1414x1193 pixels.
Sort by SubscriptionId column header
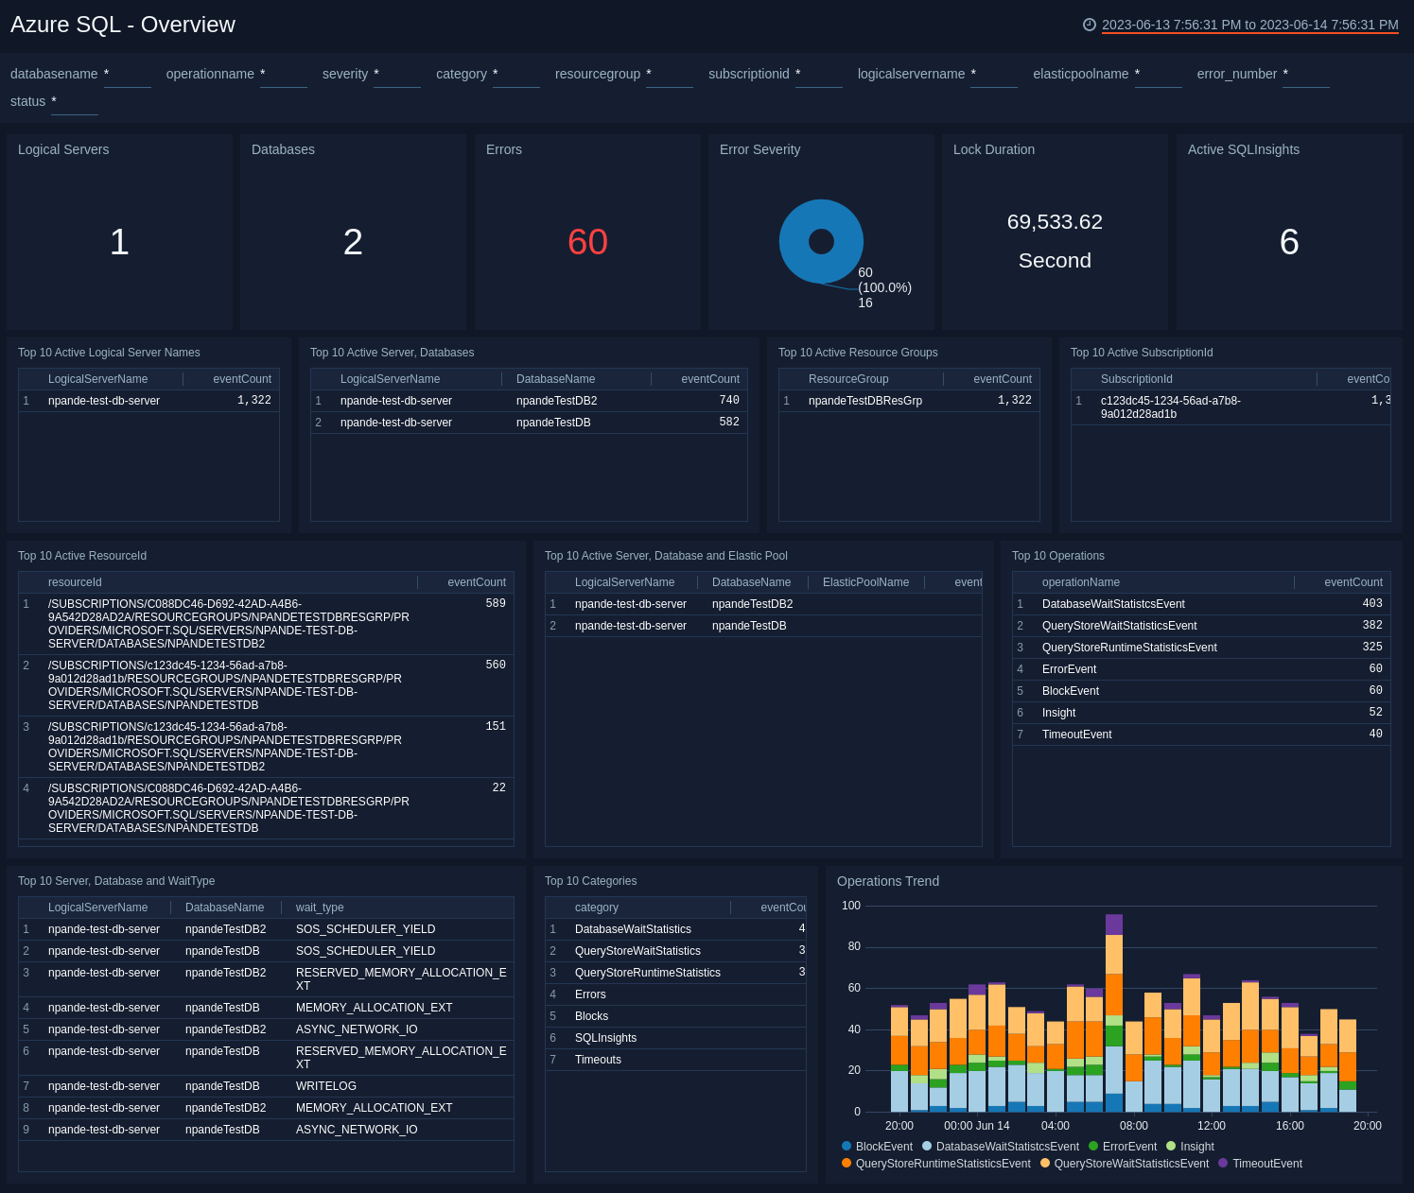click(1137, 379)
